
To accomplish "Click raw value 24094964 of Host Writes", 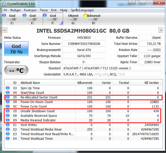I will [x=151, y=125].
